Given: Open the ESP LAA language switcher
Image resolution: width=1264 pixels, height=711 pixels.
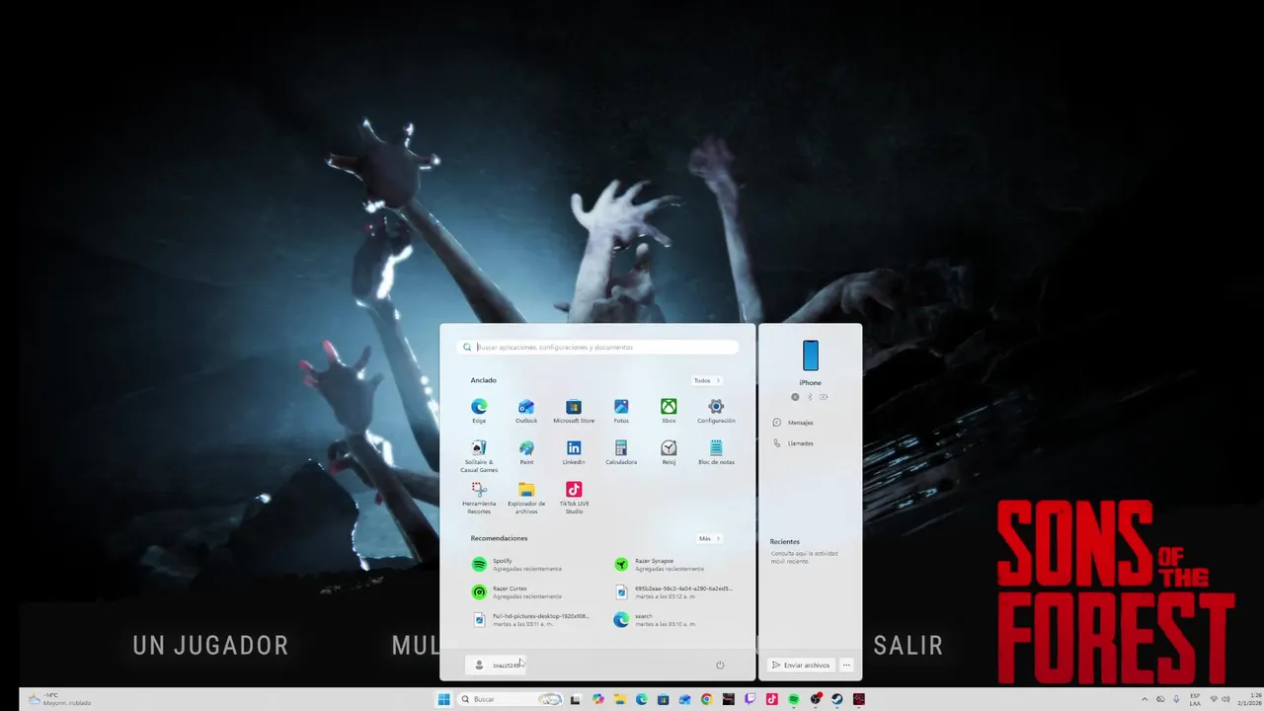Looking at the screenshot, I should 1195,699.
